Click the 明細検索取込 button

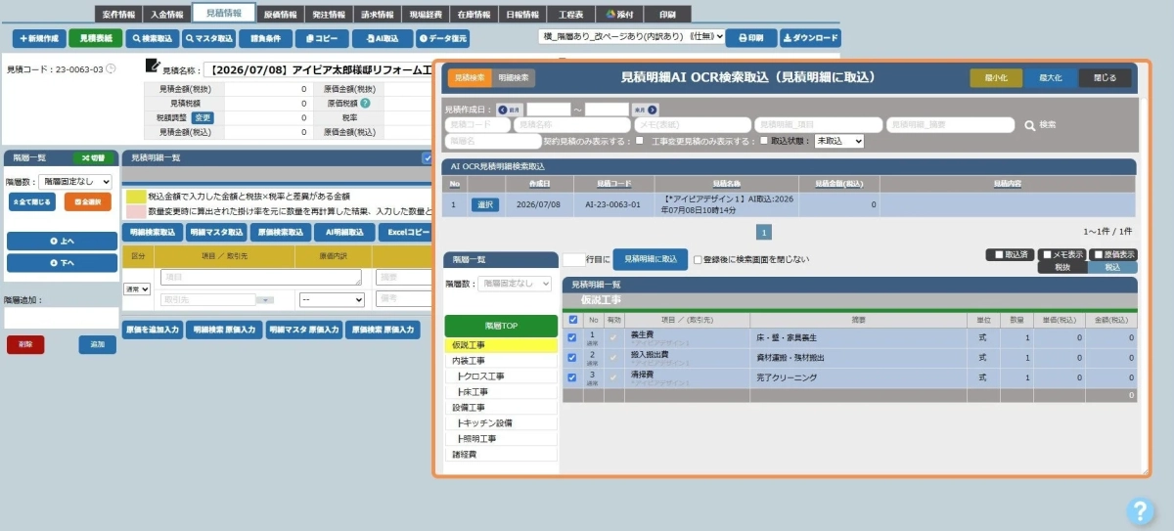[153, 232]
